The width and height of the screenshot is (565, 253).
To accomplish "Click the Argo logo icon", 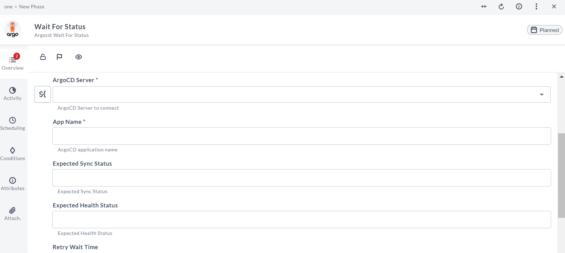I will point(13,29).
